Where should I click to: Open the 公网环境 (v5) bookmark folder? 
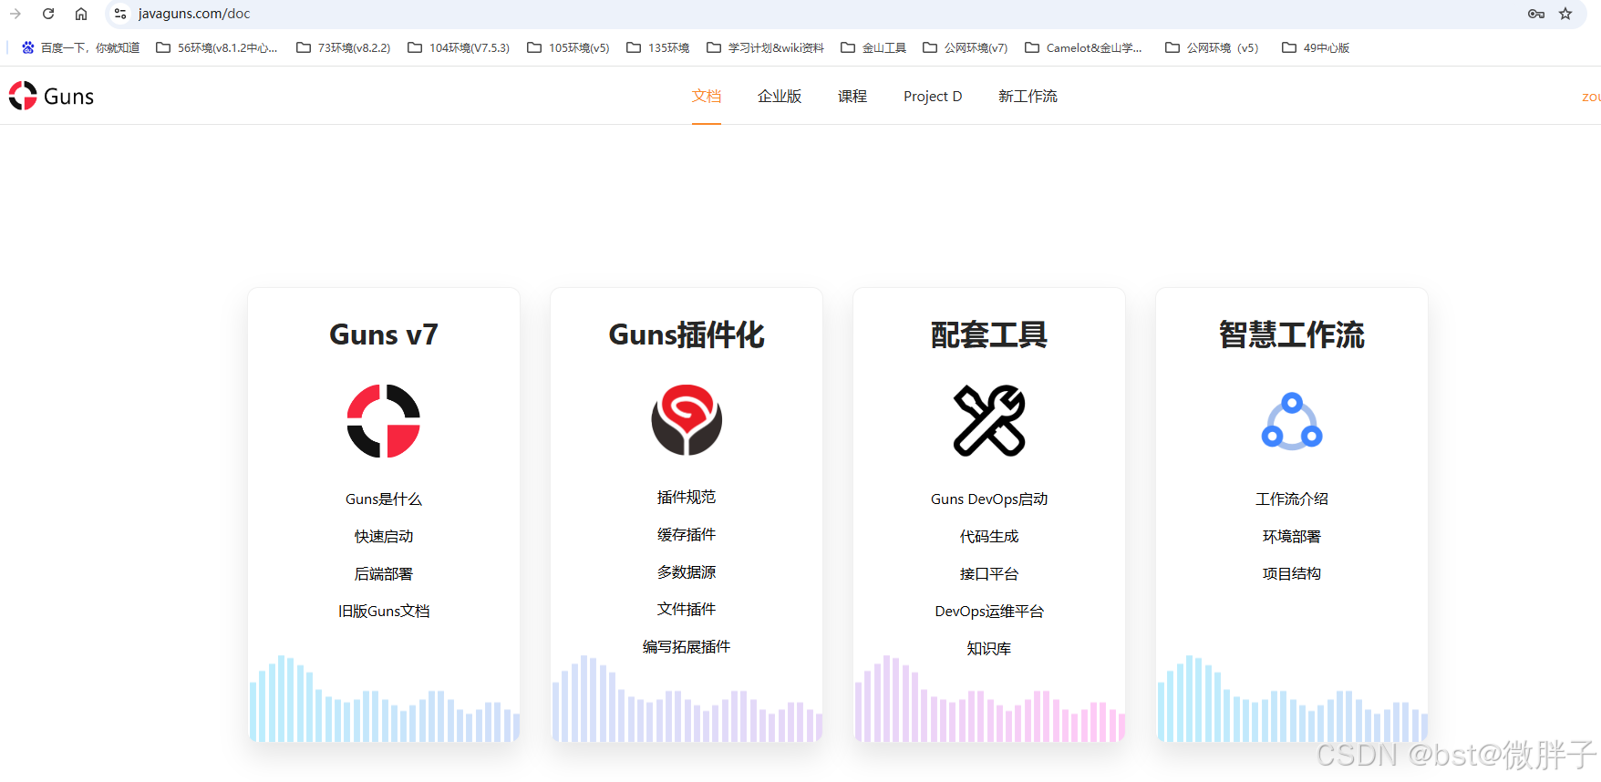click(x=1212, y=47)
